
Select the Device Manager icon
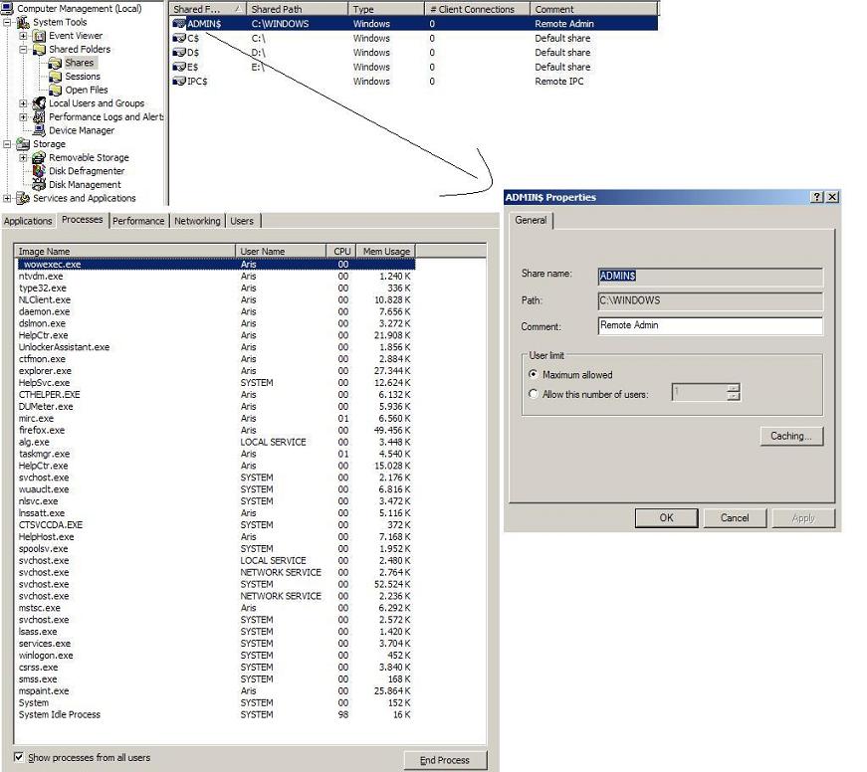pos(40,130)
